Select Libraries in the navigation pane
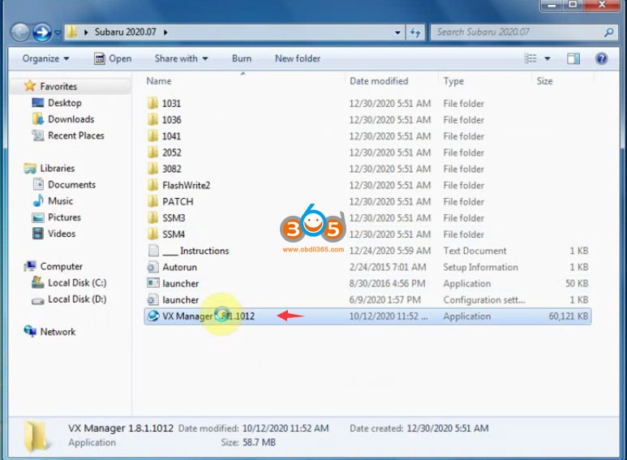627x460 pixels. [57, 169]
